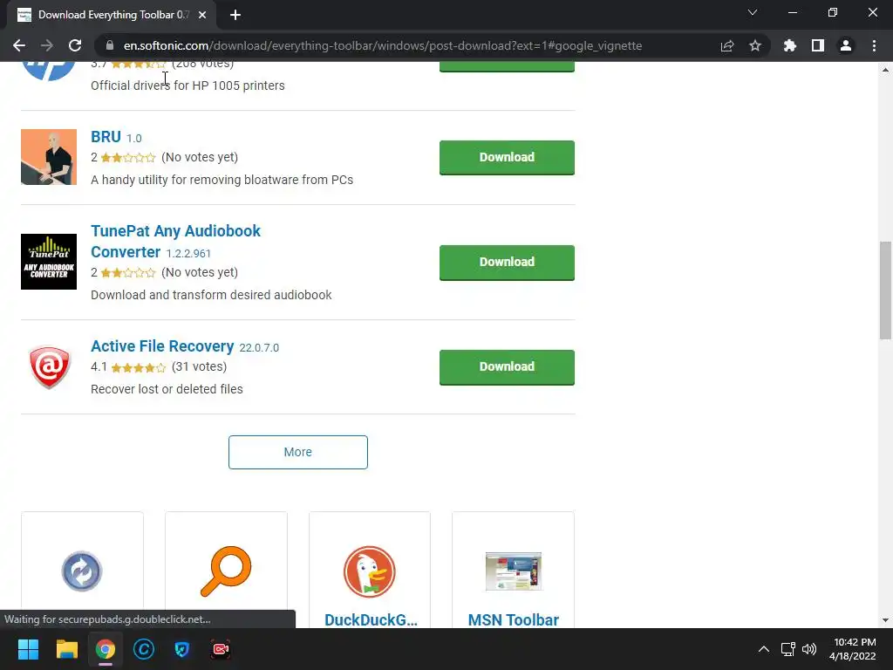The image size is (893, 670).
Task: Expand the tab search chevron
Action: [x=753, y=12]
